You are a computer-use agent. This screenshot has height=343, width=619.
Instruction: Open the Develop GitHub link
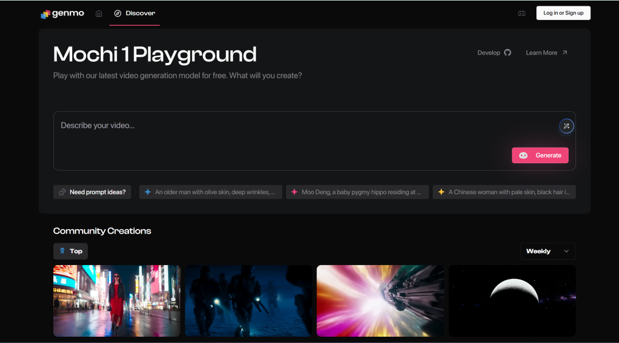(x=494, y=53)
